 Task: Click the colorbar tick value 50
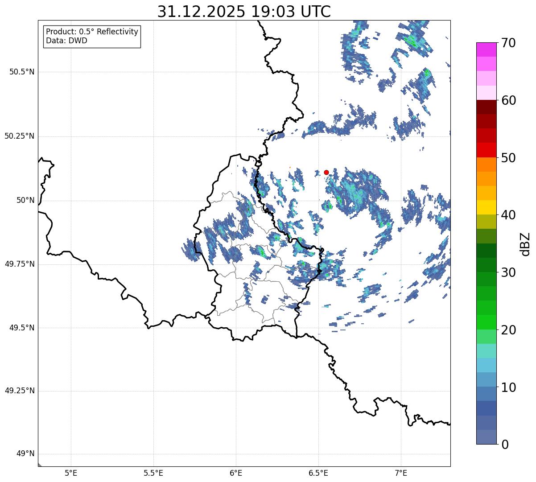click(508, 158)
